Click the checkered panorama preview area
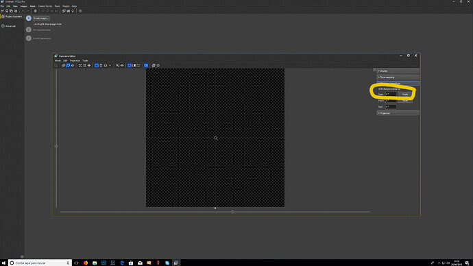This screenshot has width=473, height=266. pos(215,138)
